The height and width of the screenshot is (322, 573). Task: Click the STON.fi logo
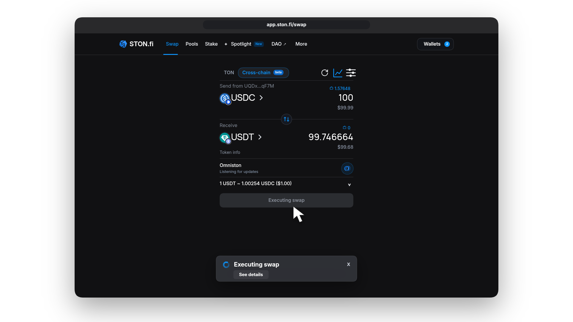pyautogui.click(x=136, y=44)
